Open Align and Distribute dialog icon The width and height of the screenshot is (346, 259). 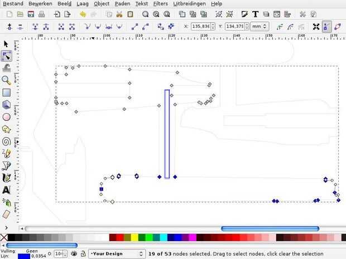tap(287, 14)
